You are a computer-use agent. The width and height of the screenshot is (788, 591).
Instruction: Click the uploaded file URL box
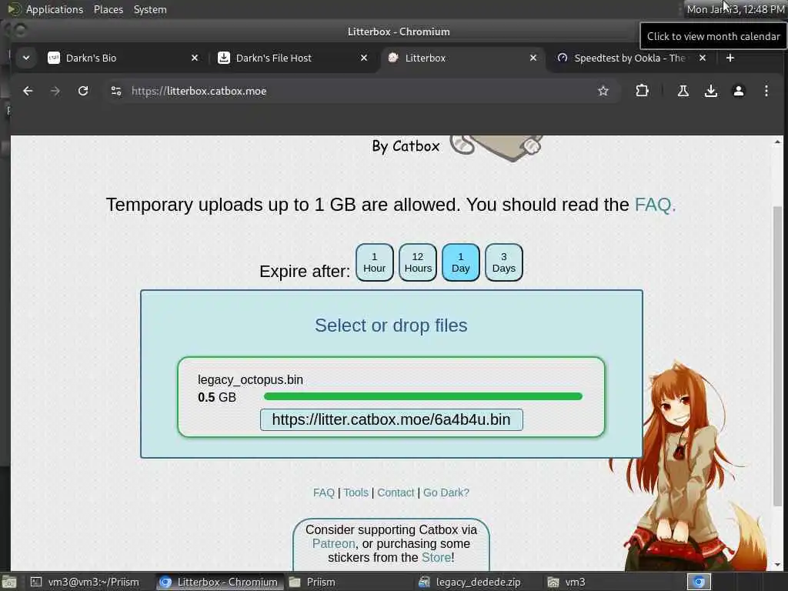(x=391, y=419)
